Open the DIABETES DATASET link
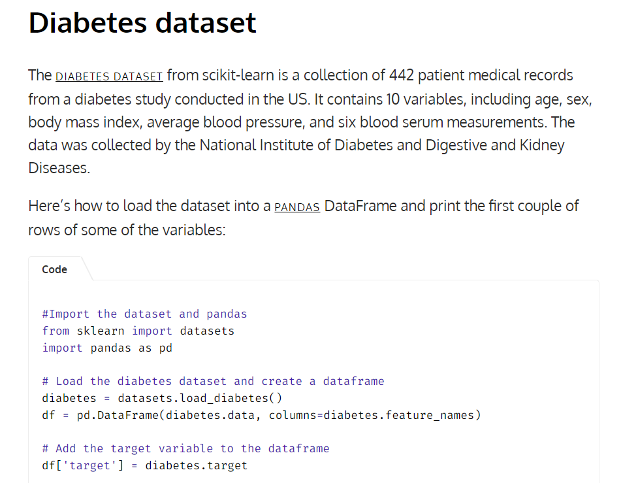This screenshot has height=483, width=621. point(109,76)
